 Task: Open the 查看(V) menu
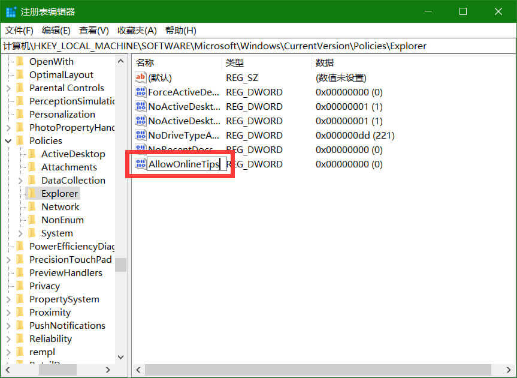94,31
